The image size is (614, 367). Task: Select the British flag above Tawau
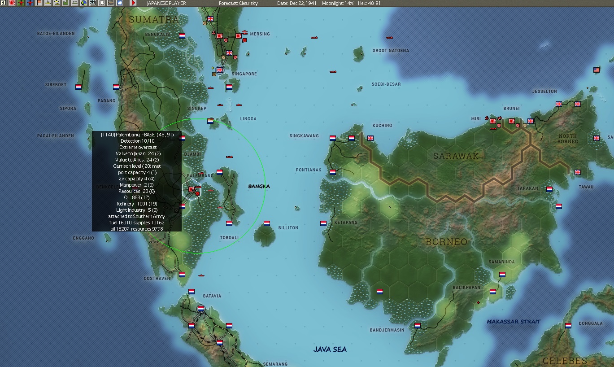pos(578,172)
